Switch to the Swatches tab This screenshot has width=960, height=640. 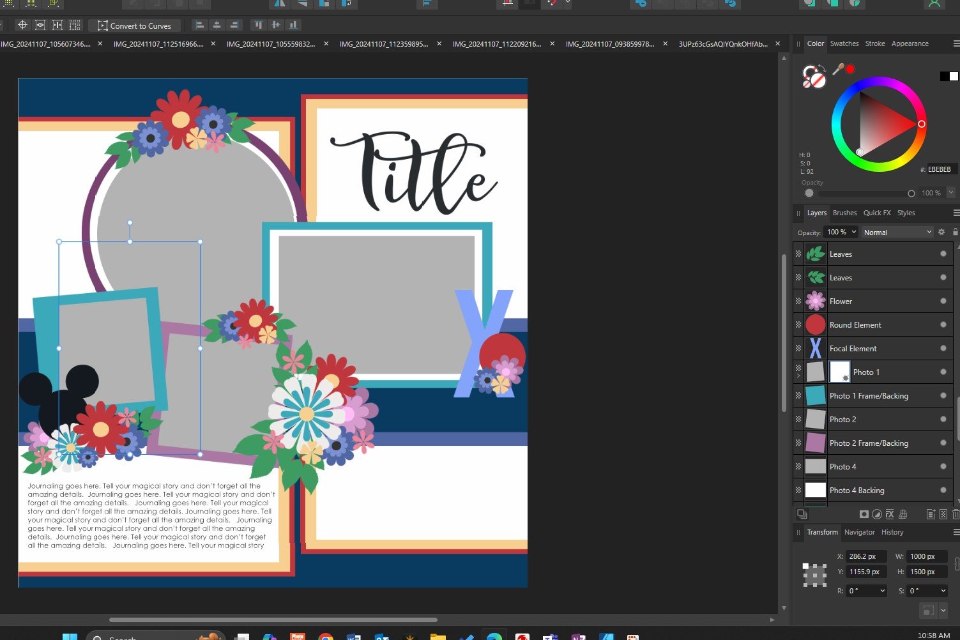pos(844,43)
